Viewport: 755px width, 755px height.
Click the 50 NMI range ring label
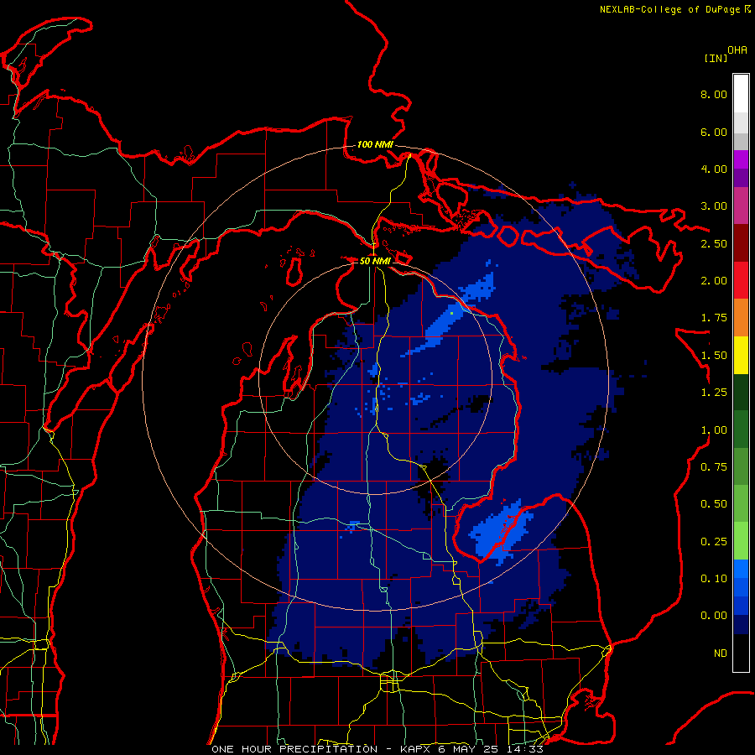click(375, 261)
